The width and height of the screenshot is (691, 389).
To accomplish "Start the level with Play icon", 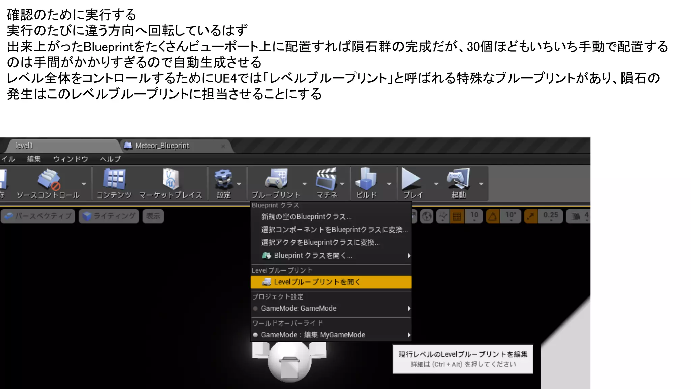I will point(411,179).
